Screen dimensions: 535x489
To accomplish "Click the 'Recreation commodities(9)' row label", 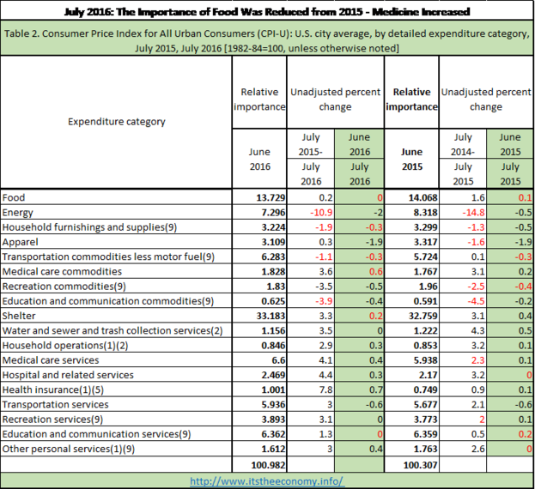I will (64, 287).
